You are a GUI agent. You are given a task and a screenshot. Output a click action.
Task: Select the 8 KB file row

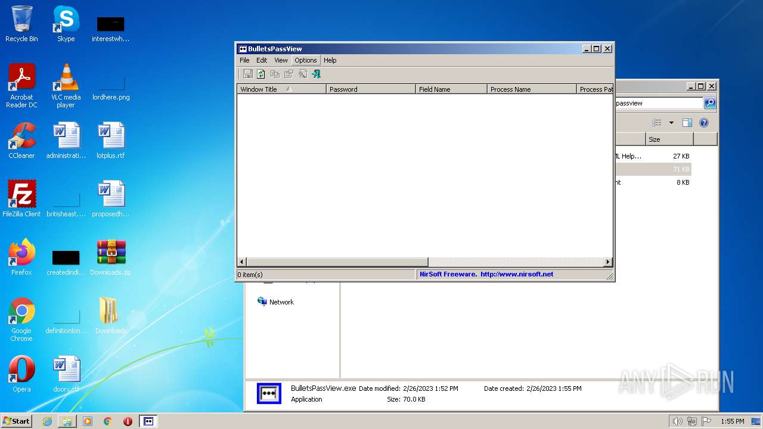pos(653,182)
